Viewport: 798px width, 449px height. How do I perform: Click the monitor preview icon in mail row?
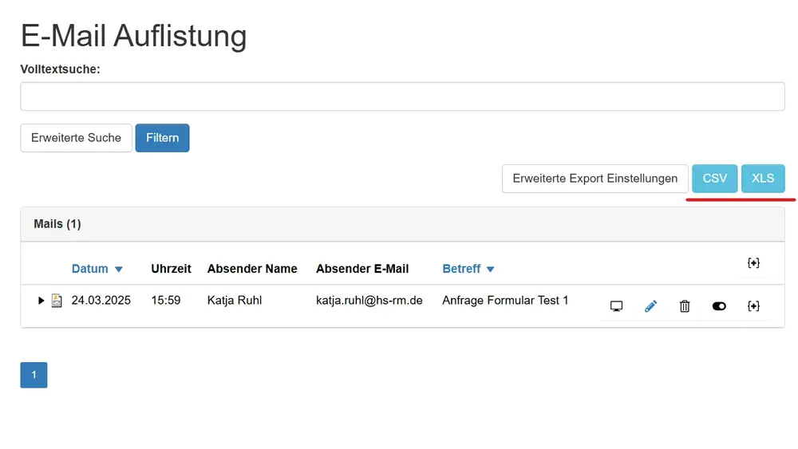click(x=616, y=306)
